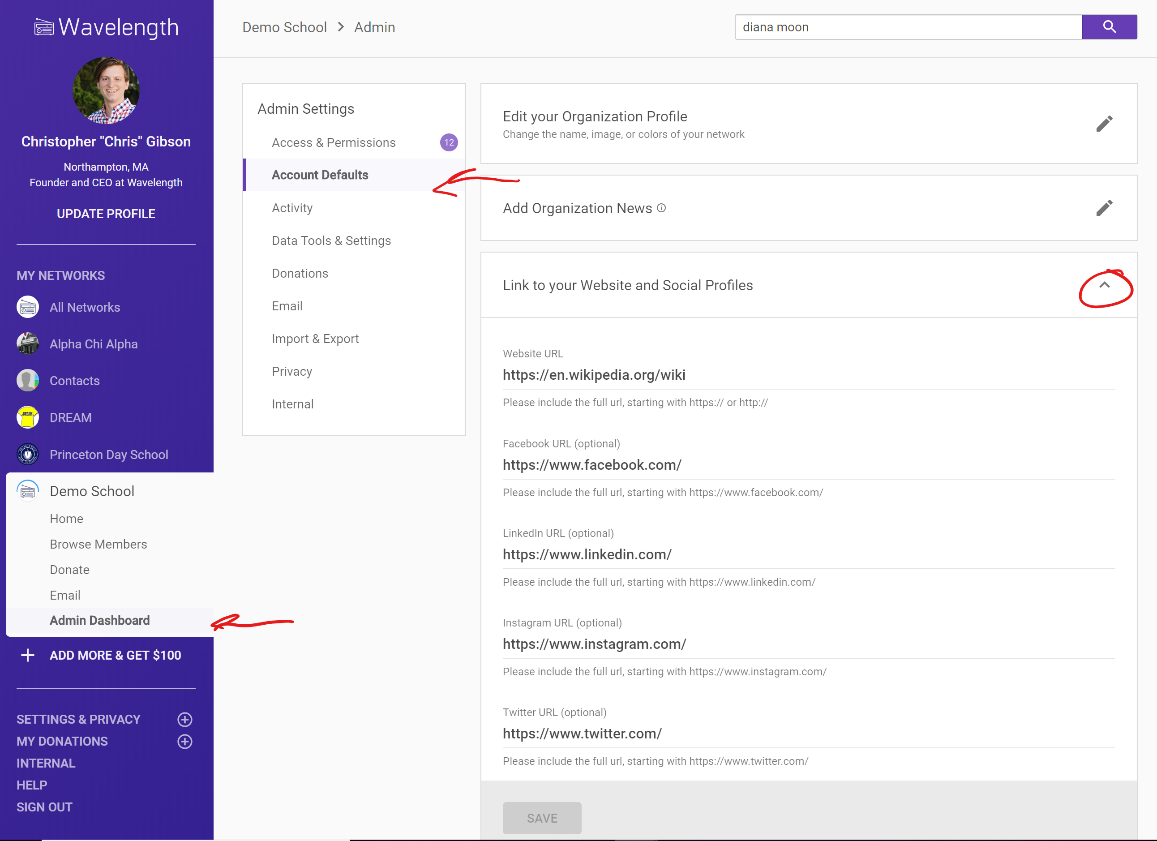Click the plus icon next to ADD MORE

(x=28, y=655)
